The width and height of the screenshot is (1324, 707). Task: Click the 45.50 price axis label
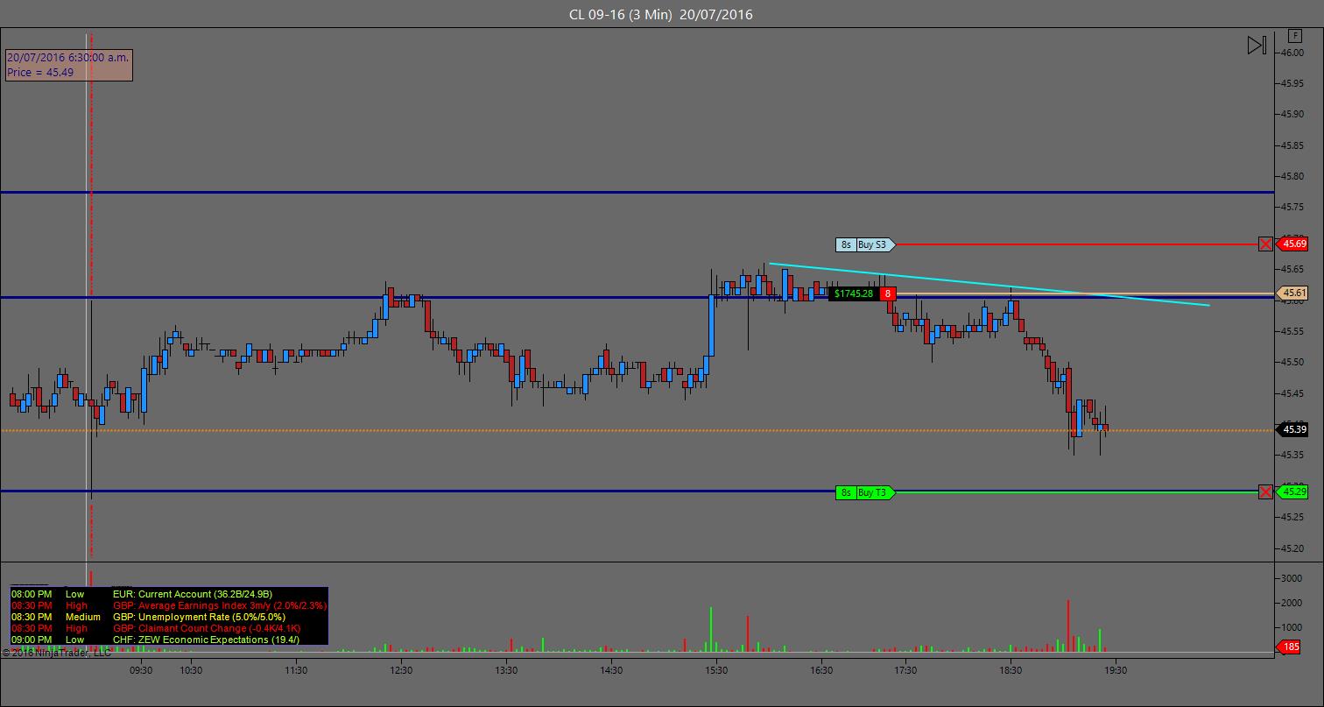click(x=1294, y=362)
